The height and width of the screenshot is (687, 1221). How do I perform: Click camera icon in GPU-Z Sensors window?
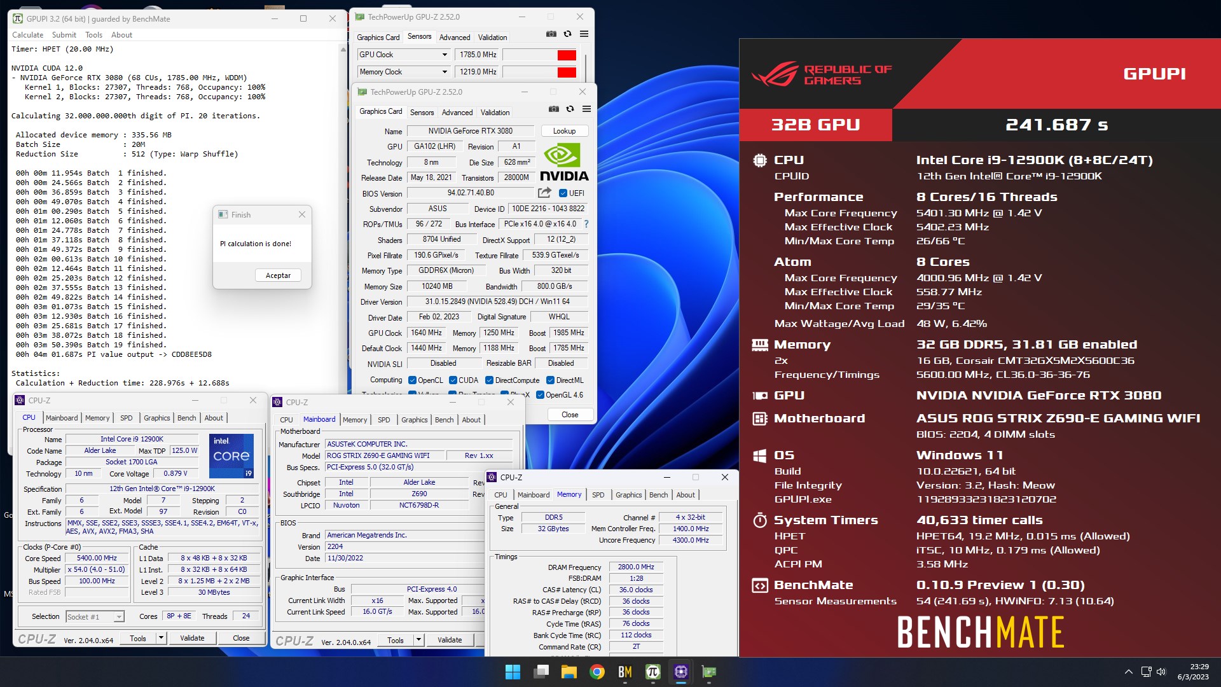[551, 34]
